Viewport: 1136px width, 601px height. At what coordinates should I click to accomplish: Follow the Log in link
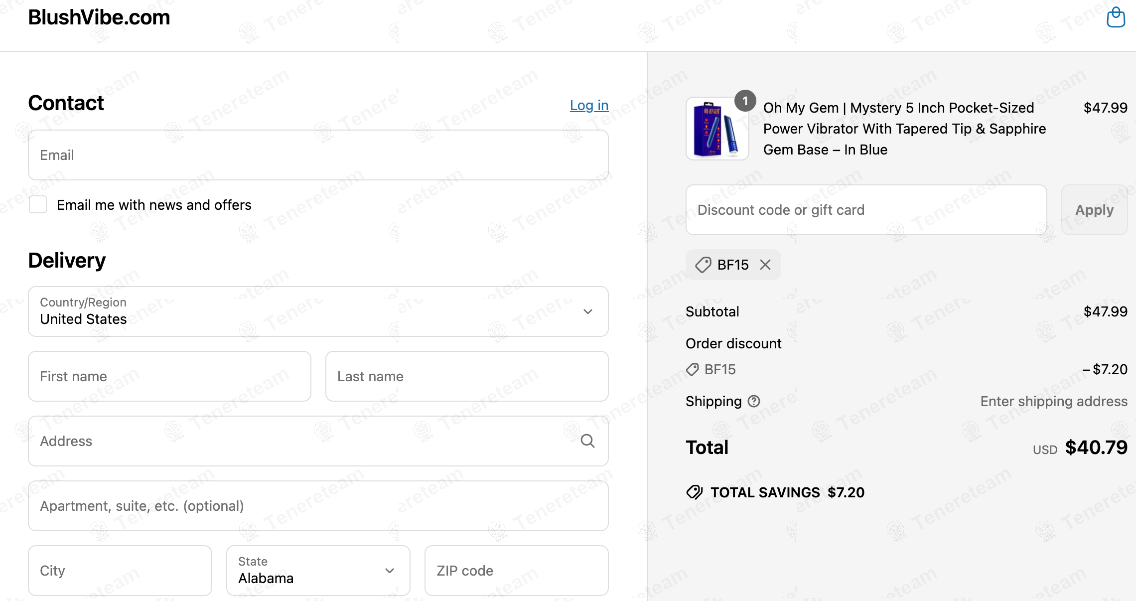(x=589, y=105)
